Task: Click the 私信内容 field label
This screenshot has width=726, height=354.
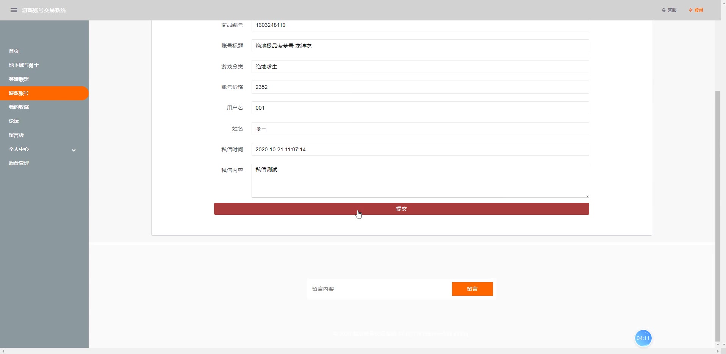Action: [232, 170]
